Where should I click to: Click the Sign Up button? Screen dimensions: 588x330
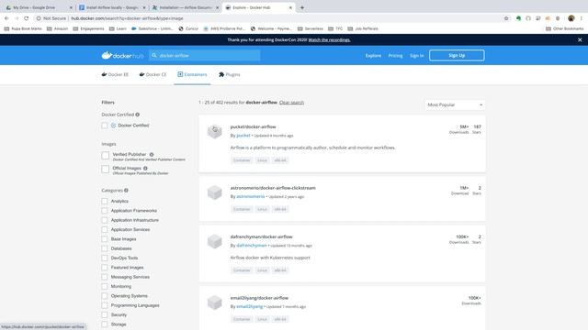tap(457, 55)
